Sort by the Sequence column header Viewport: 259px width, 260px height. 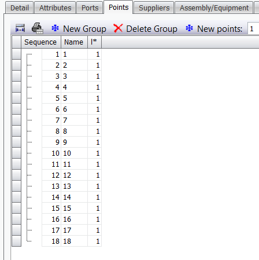(41, 42)
